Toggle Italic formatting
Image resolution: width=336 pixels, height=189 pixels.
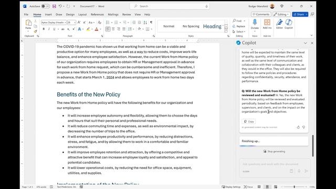[49, 29]
